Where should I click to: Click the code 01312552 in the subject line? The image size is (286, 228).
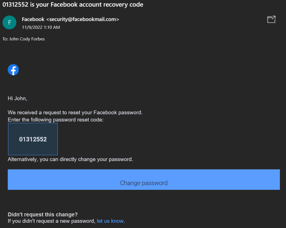coord(15,4)
